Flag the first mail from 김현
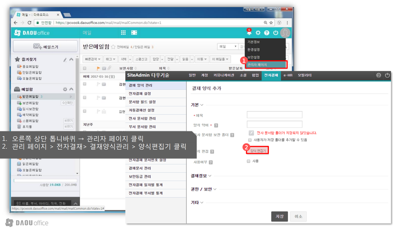393x229 pixels. click(98, 84)
